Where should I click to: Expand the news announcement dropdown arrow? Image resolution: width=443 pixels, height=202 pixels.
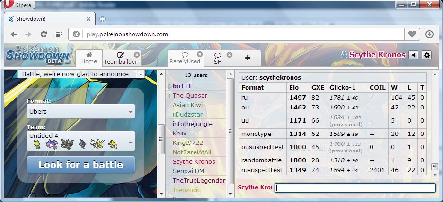click(141, 75)
